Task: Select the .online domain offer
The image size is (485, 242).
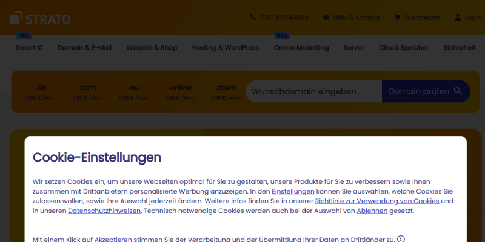Action: coord(179,92)
